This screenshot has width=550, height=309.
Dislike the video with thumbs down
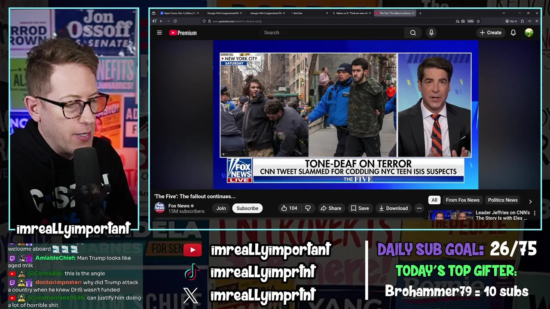coord(308,208)
